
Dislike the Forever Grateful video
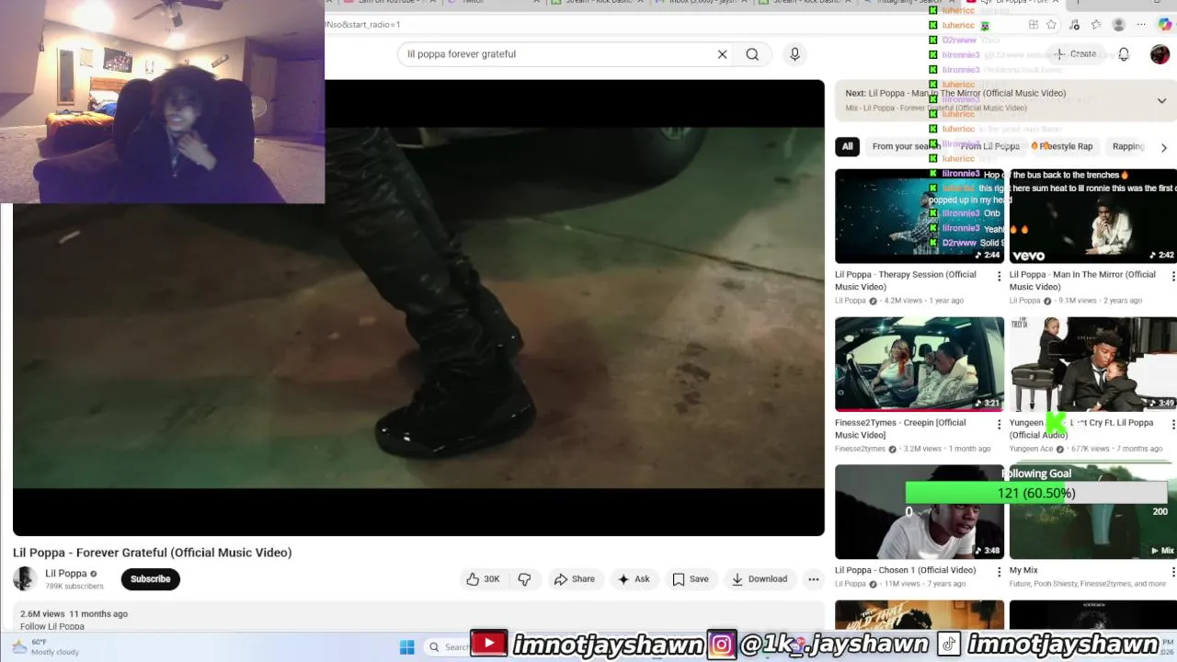point(524,579)
